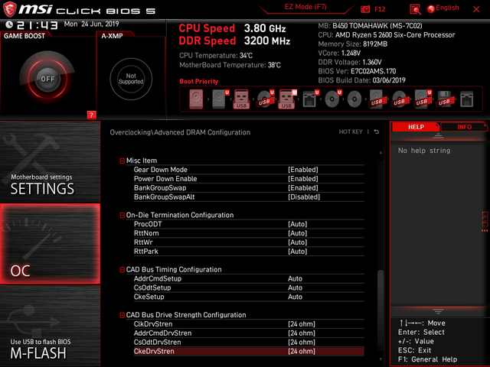This screenshot has height=367, width=490.
Task: Click the highlighted hard disk boot device
Action: [x=196, y=99]
